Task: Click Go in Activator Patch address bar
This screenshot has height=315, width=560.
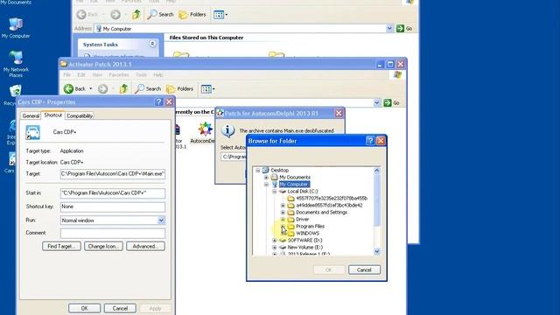Action: click(391, 103)
